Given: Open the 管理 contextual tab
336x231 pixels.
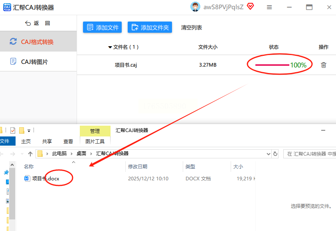Looking at the screenshot, I should click(x=95, y=131).
